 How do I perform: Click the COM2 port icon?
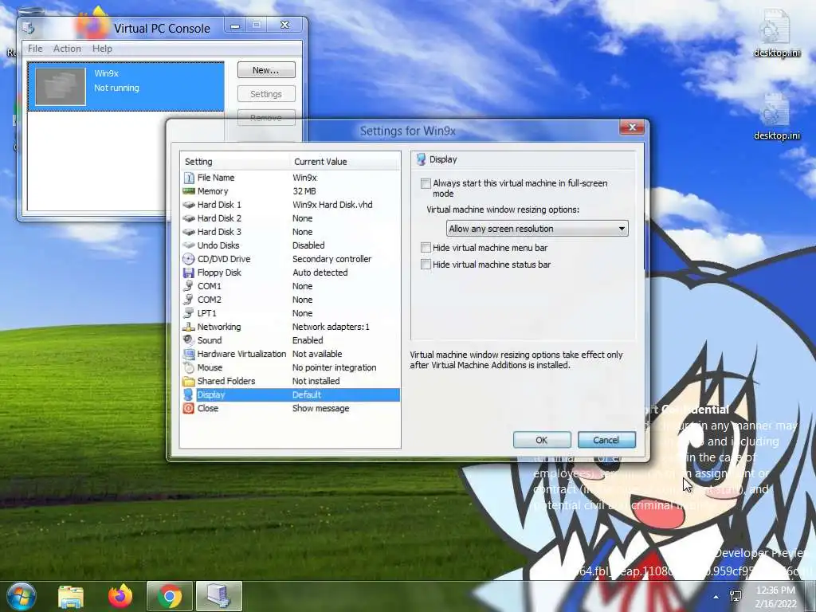[x=189, y=300]
